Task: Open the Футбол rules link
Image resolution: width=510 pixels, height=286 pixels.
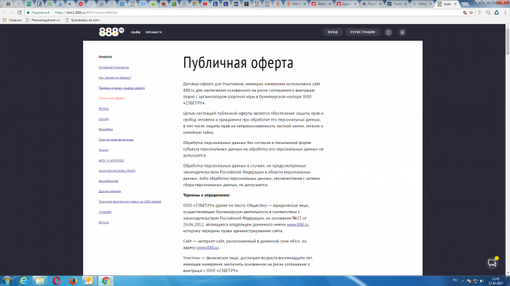Action: click(103, 108)
